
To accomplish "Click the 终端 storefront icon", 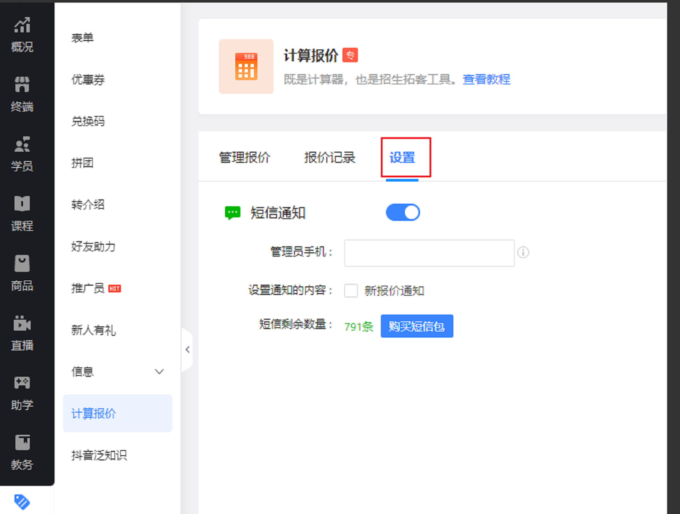I will click(x=22, y=85).
